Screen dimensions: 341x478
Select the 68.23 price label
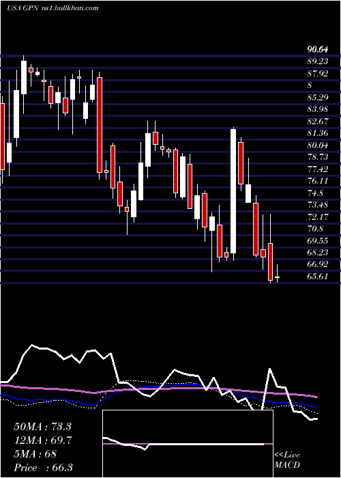(x=318, y=253)
